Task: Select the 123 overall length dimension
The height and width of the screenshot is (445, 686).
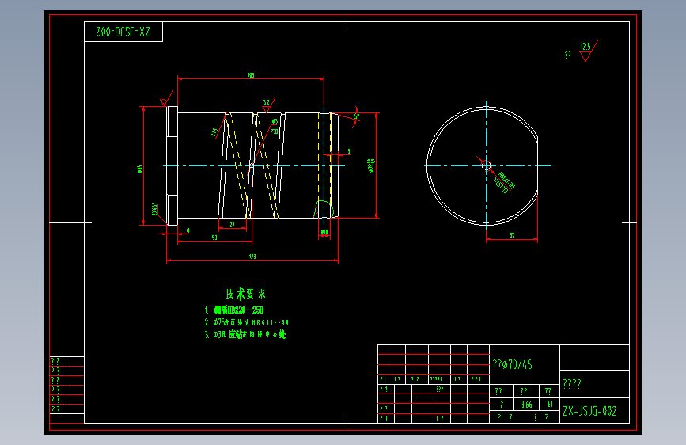Action: coord(252,257)
